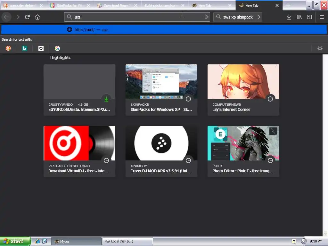Search uxt with Bing
The image size is (328, 246).
click(25, 49)
